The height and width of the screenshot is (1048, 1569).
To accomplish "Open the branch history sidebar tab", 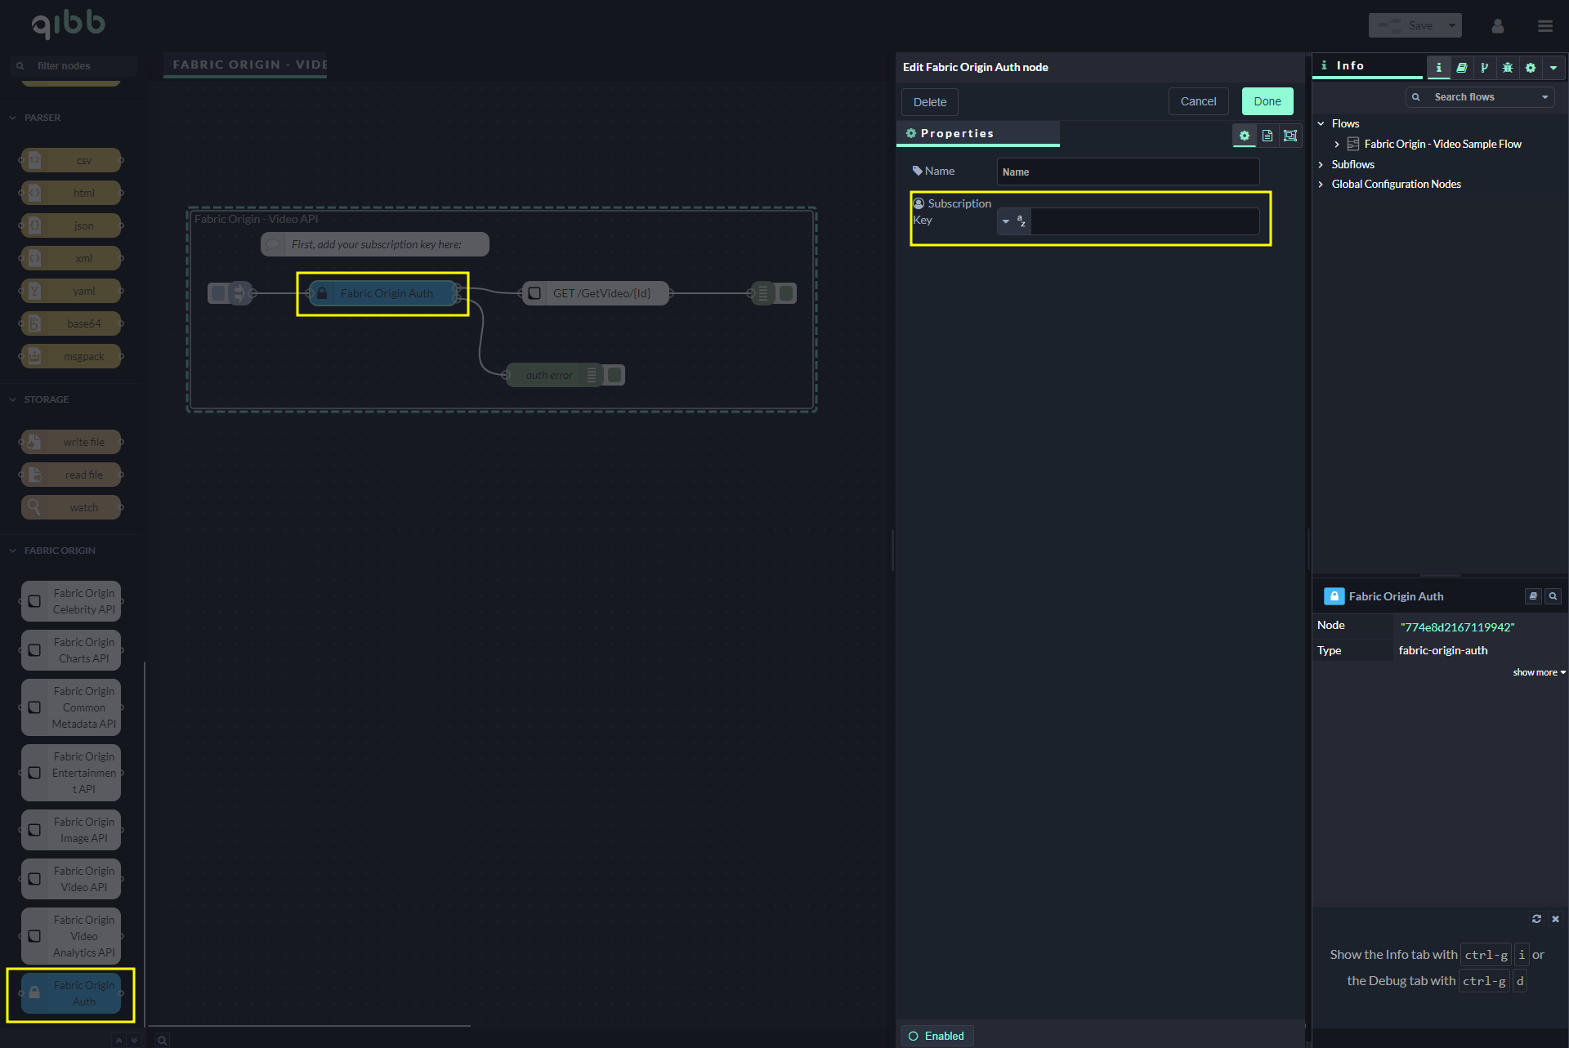I will click(1485, 68).
